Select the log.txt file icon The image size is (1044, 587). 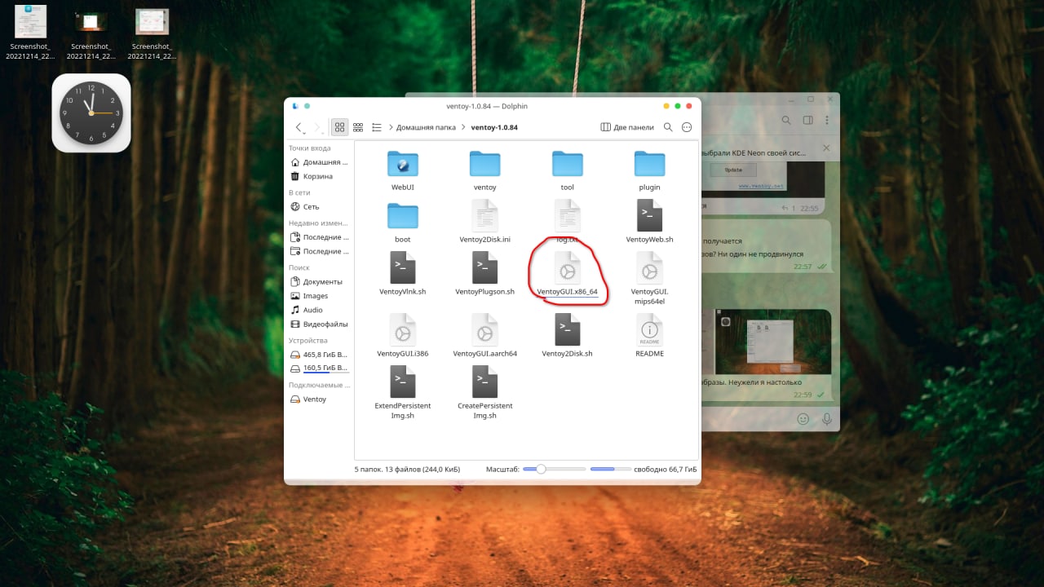pos(568,216)
